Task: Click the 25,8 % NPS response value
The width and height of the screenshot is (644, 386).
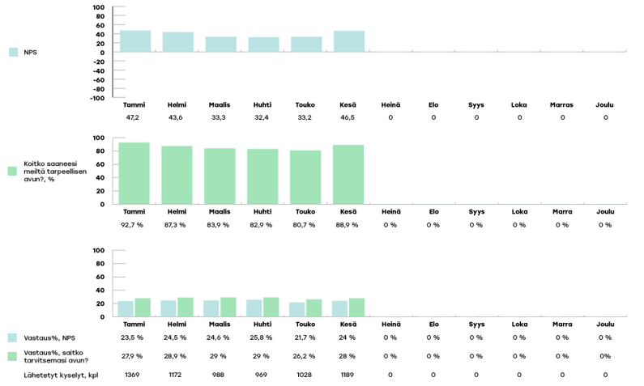Action: (x=261, y=337)
